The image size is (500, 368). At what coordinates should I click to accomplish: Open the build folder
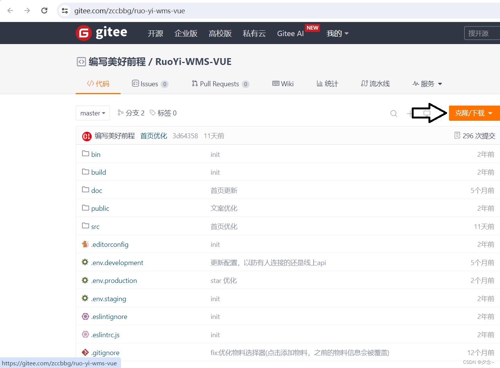99,172
